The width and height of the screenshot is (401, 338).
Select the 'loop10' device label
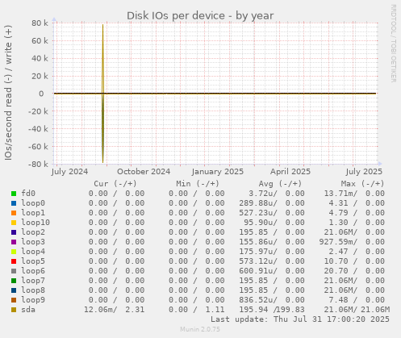[36, 223]
